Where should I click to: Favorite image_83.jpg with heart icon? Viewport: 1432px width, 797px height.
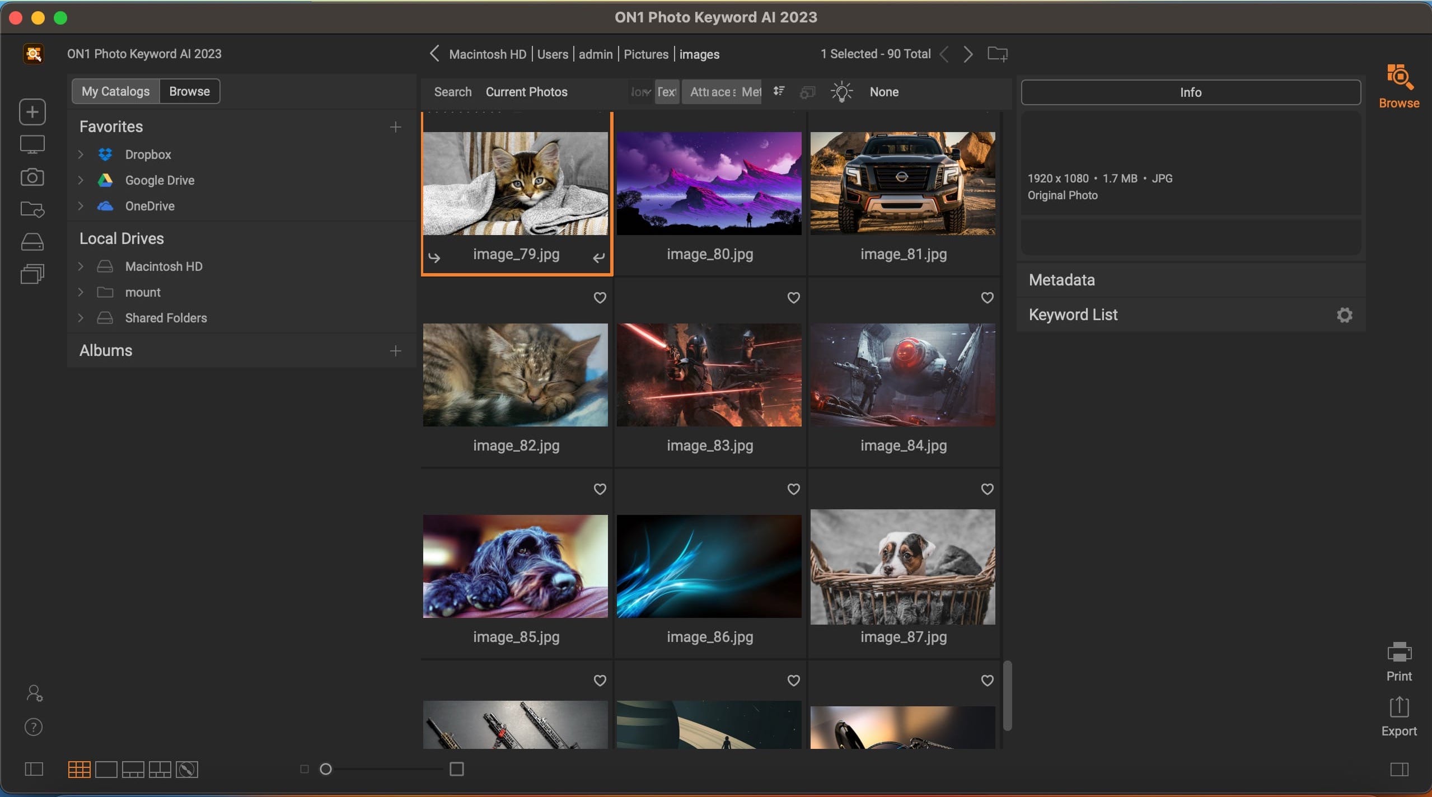pyautogui.click(x=793, y=298)
